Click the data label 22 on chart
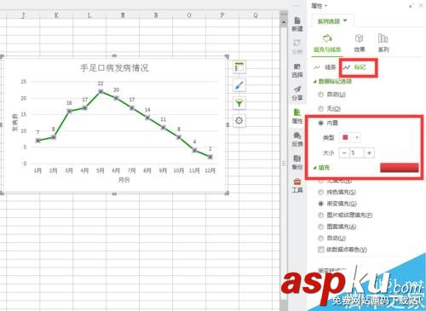This screenshot has height=311, width=426. tap(101, 84)
